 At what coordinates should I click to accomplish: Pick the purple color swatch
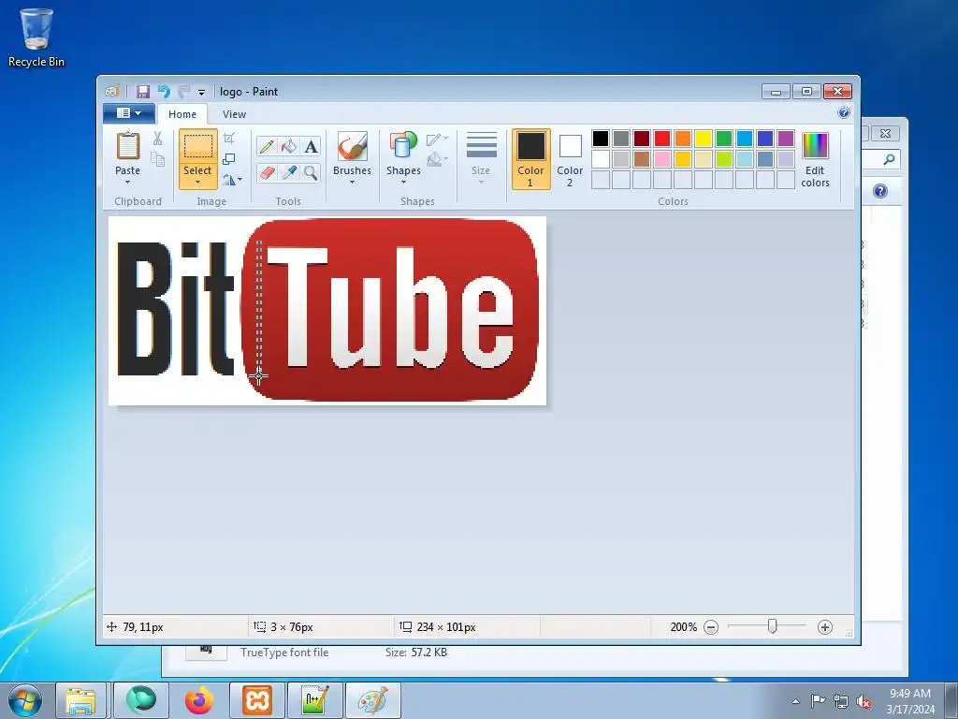786,139
